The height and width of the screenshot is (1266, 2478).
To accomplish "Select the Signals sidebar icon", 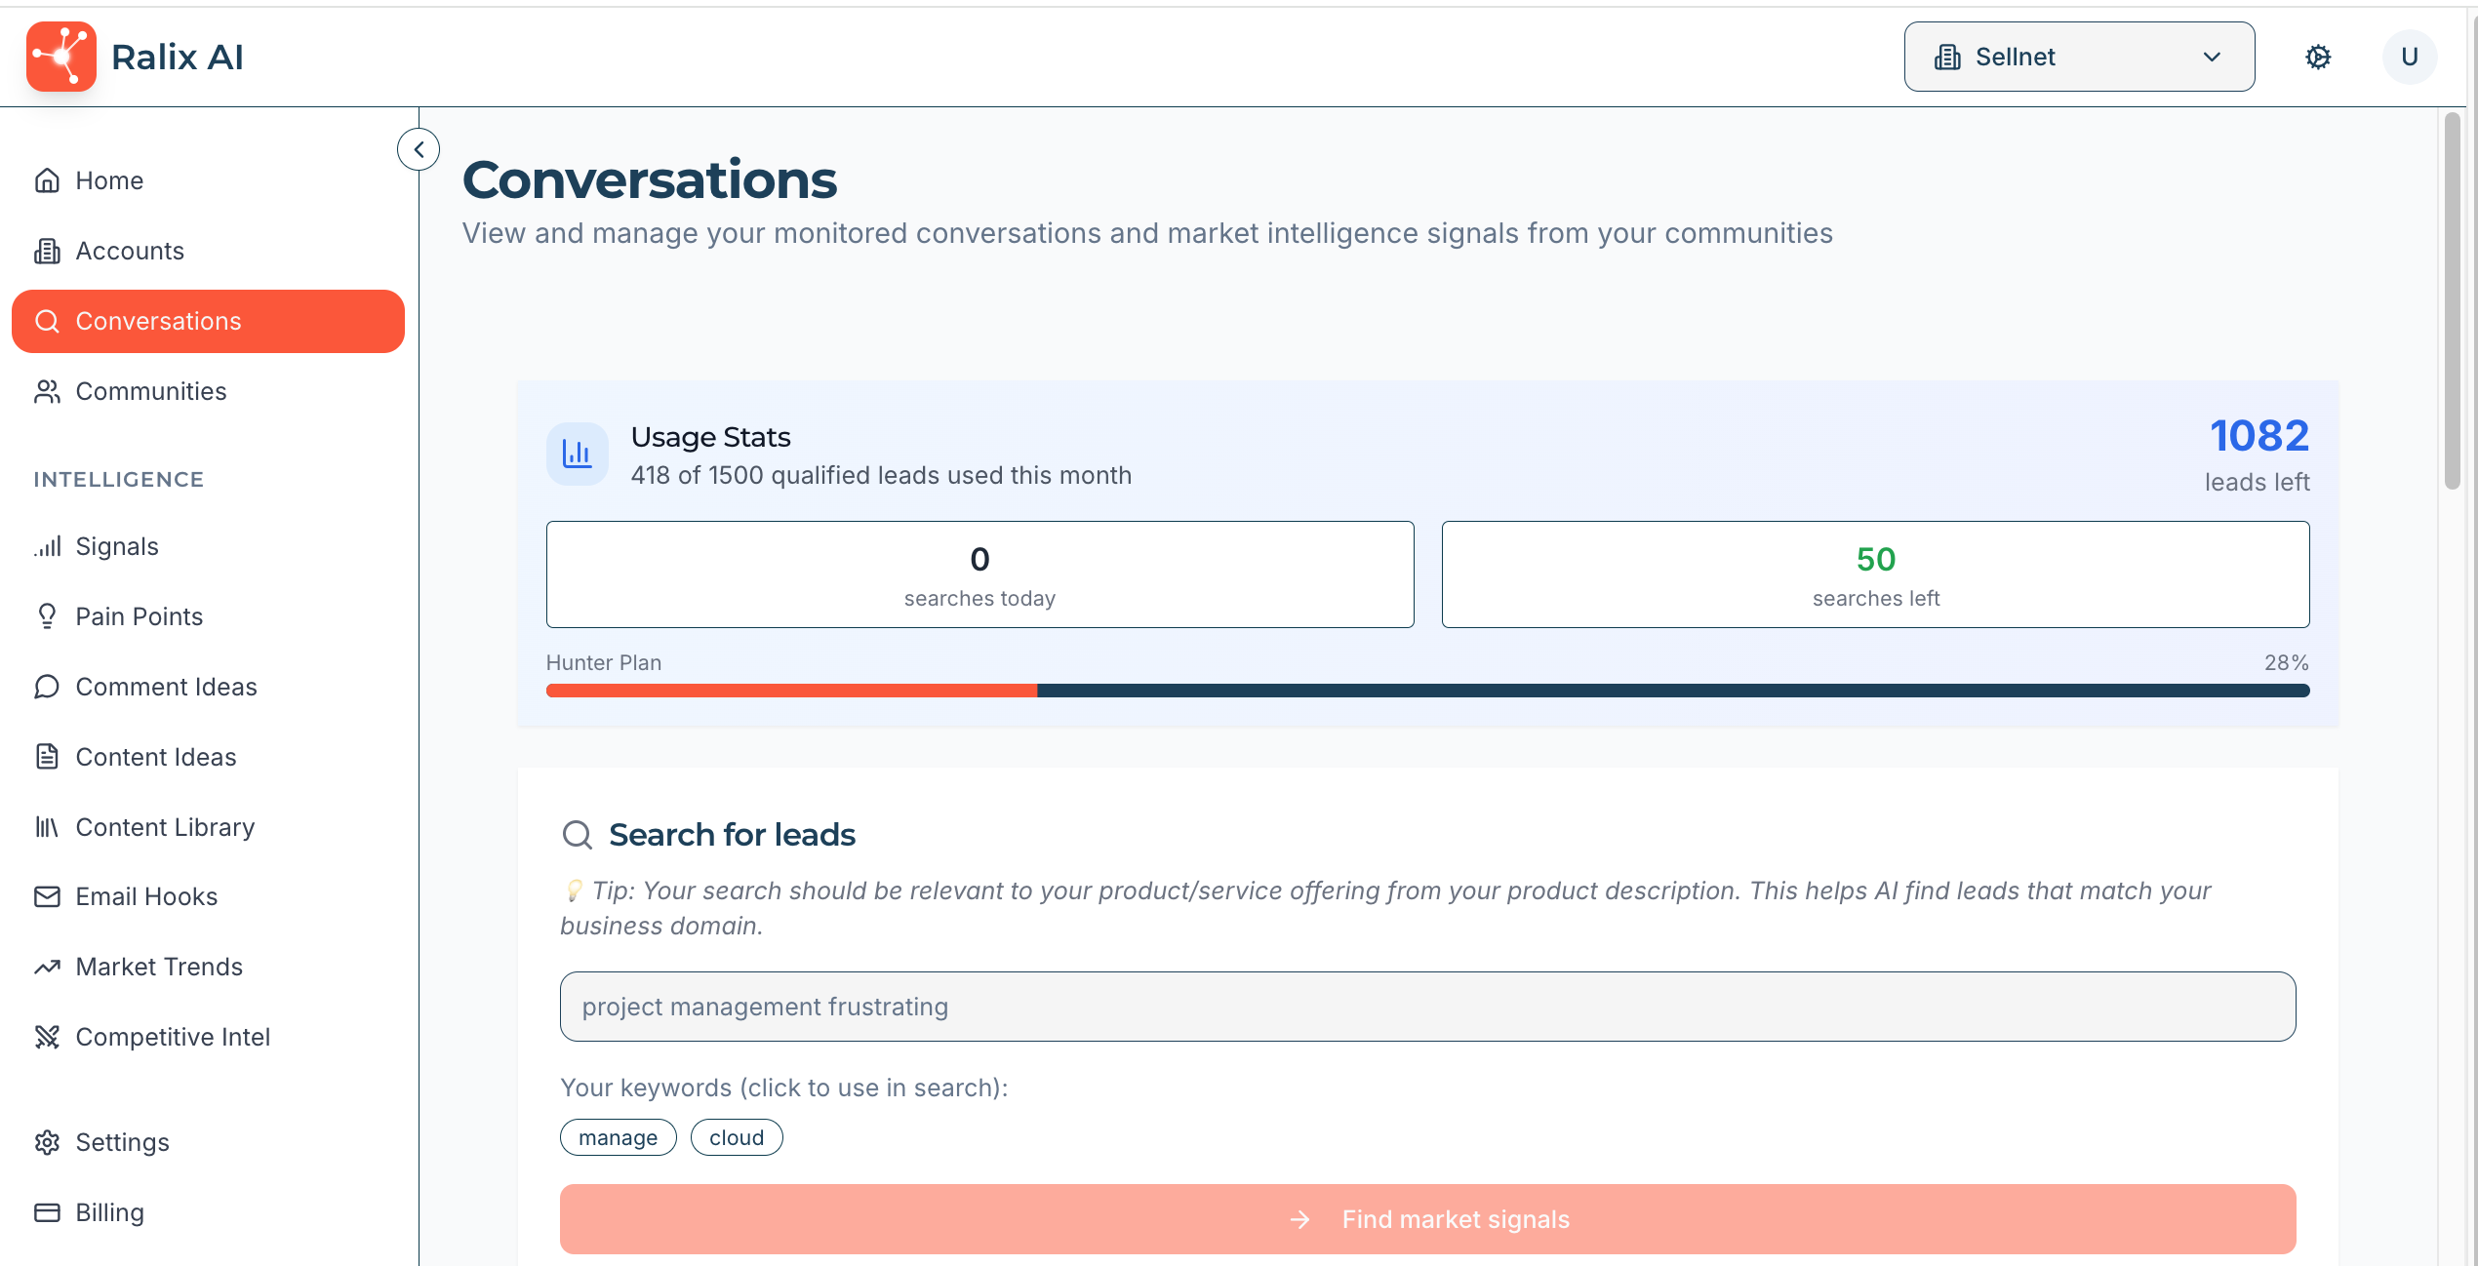I will click(x=47, y=546).
